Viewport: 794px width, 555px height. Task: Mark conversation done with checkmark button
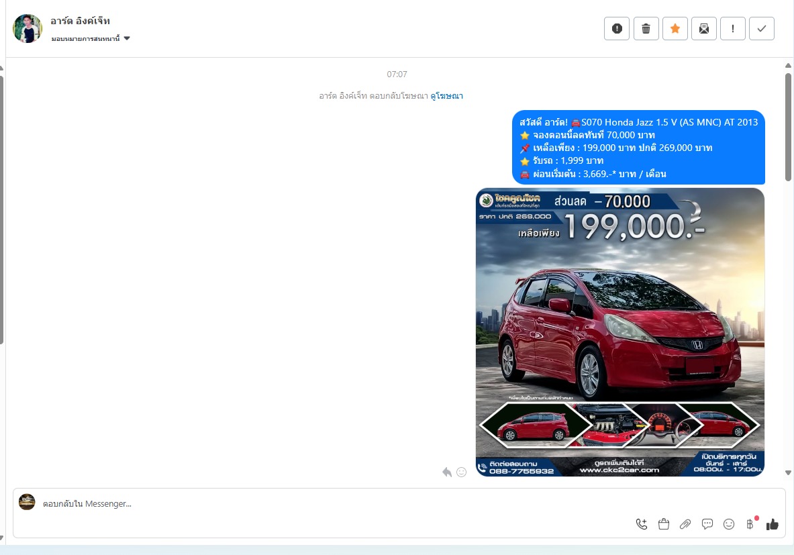[x=762, y=28]
